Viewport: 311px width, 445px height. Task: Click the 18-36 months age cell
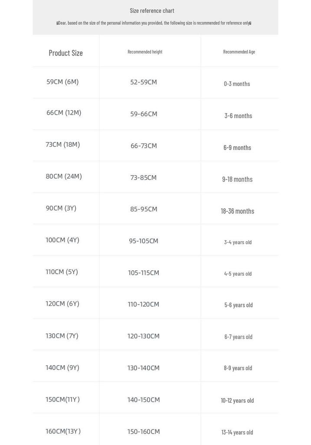(x=237, y=211)
